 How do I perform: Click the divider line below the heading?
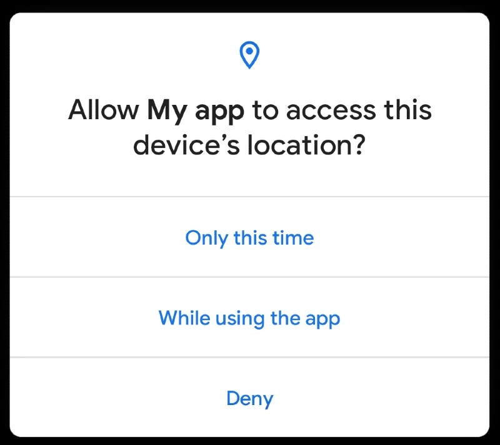click(x=249, y=197)
